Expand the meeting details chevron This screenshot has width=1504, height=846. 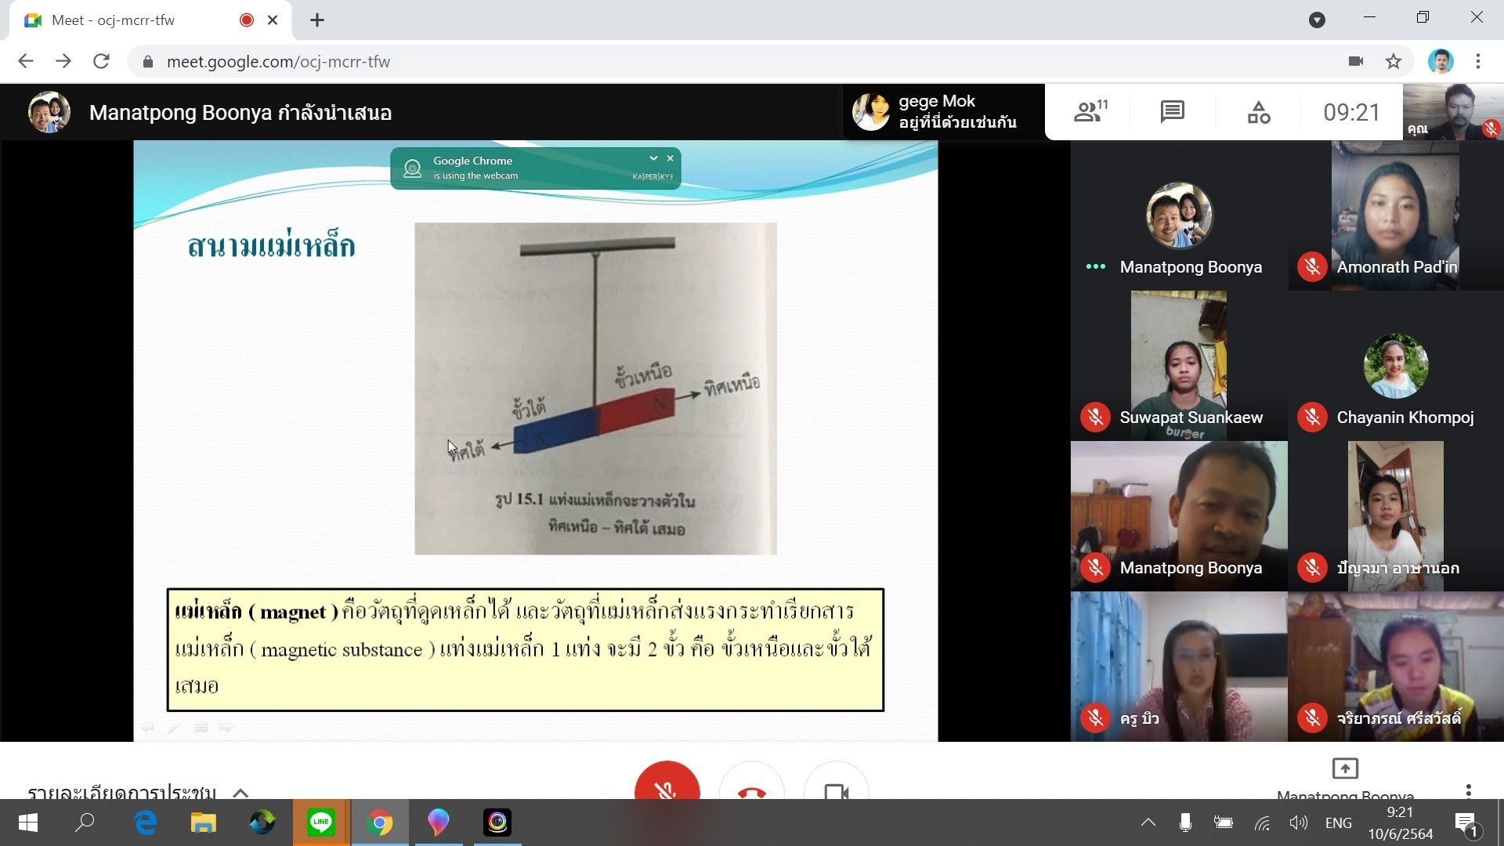pos(240,792)
